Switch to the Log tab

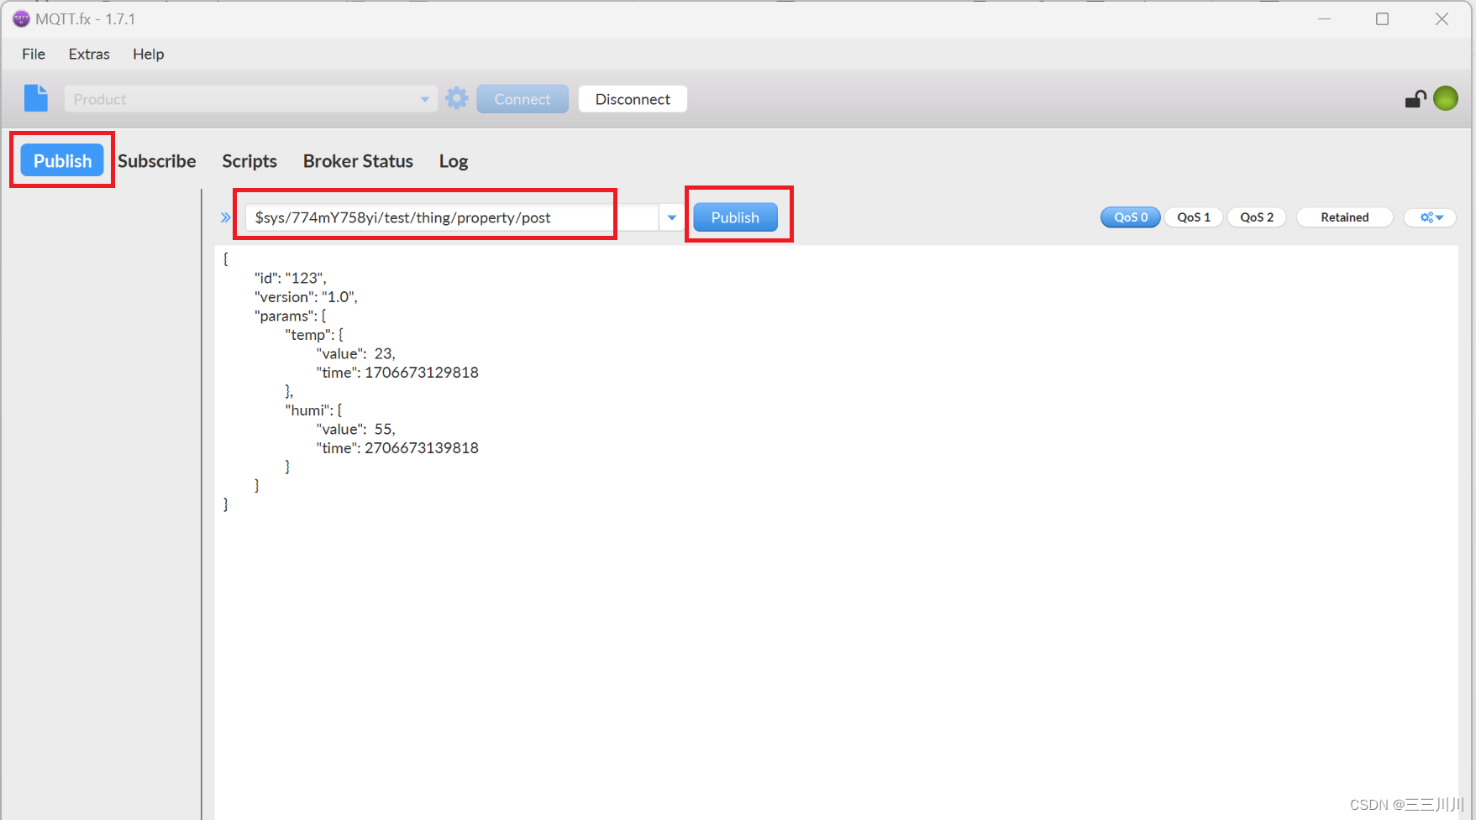tap(454, 160)
